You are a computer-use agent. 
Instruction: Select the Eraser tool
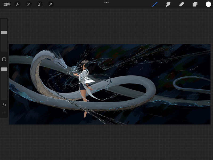[x=182, y=4]
